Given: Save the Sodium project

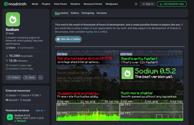Looking at the screenshot, I should [x=30, y=78].
